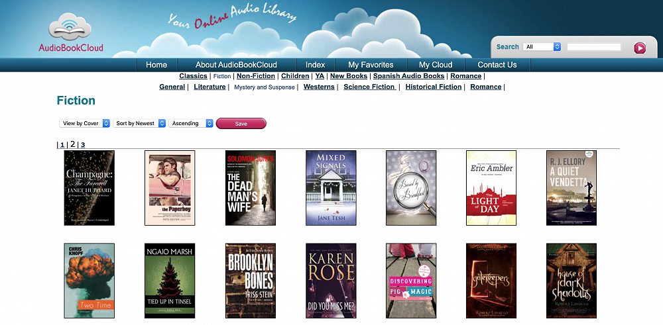Open the Contact Us page

(x=497, y=65)
